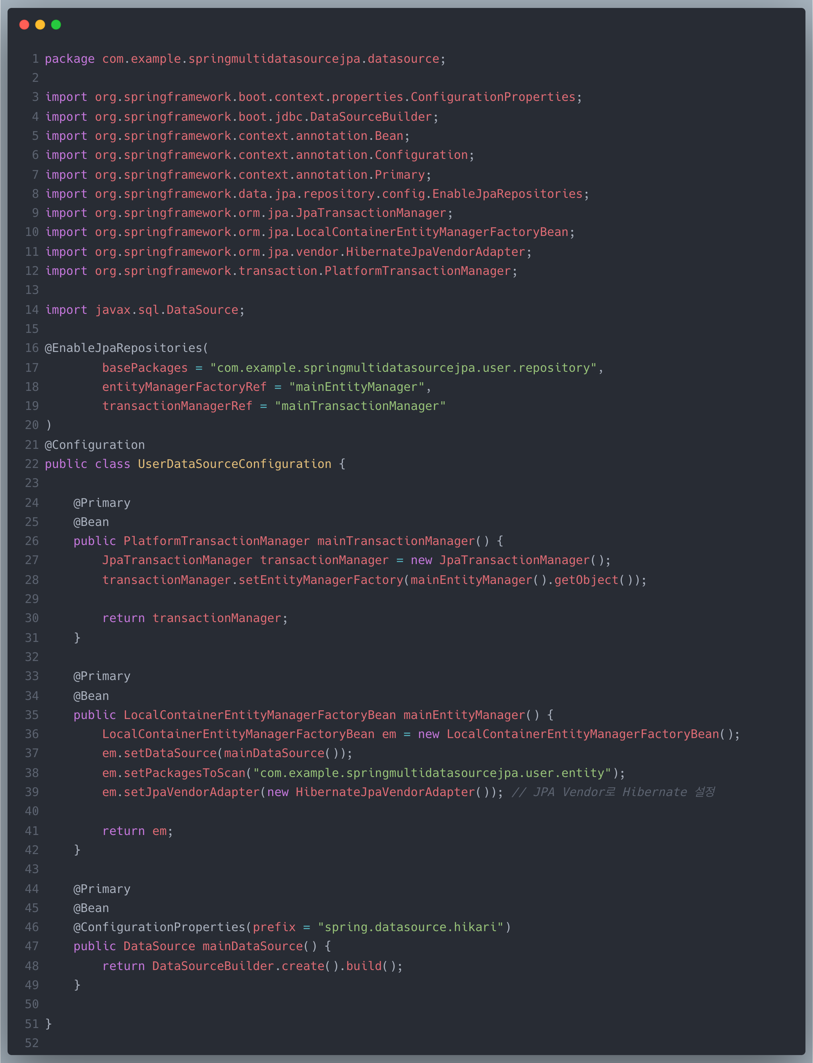Click the annotation.Bean import line
Viewport: 813px width, 1063px height.
click(x=227, y=136)
